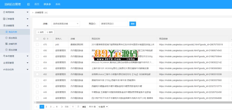Open the 10条/页 page size dropdown
232x110 pixels.
pos(103,107)
